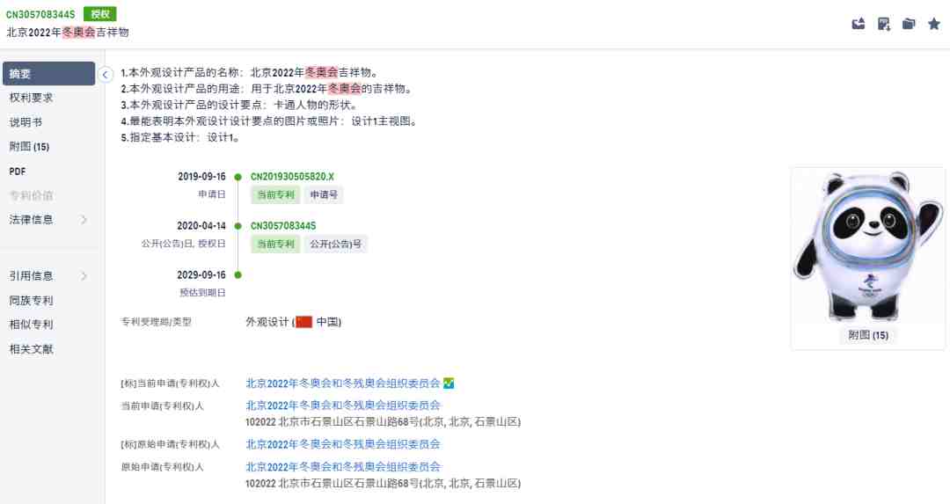
Task: Star this patent as favorite
Action: pos(934,25)
